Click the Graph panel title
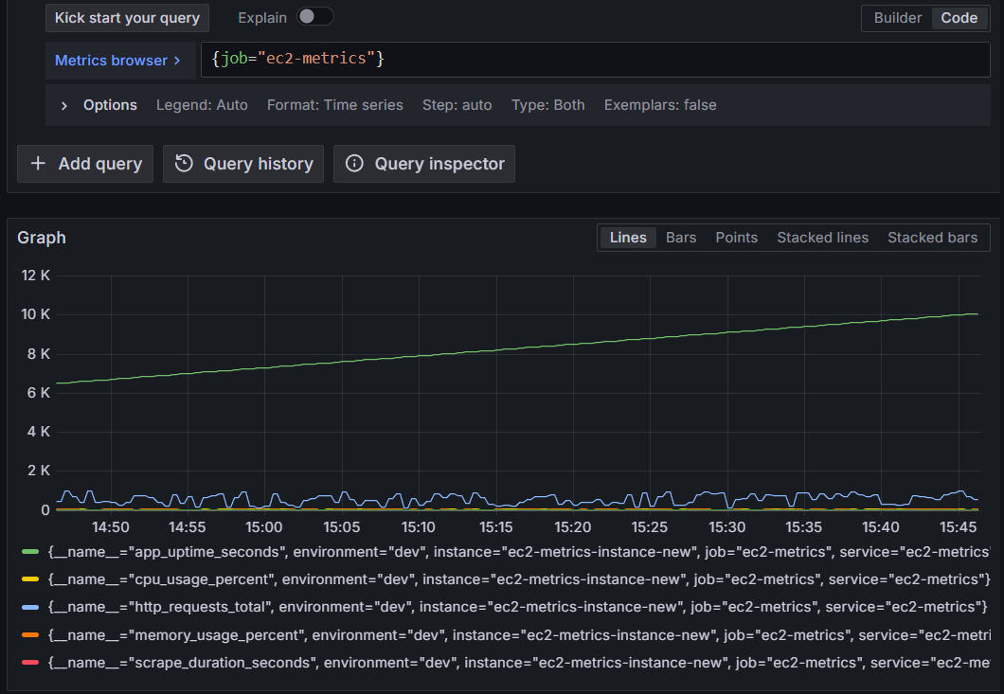This screenshot has width=1004, height=694. pyautogui.click(x=42, y=238)
